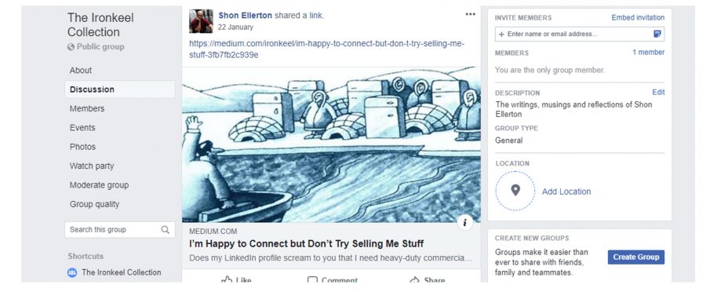Focus the 'Enter name or email address' field

point(580,34)
